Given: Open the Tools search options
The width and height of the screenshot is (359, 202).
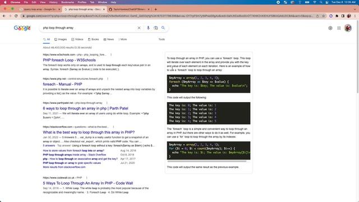Looking at the screenshot, I should pos(162,39).
